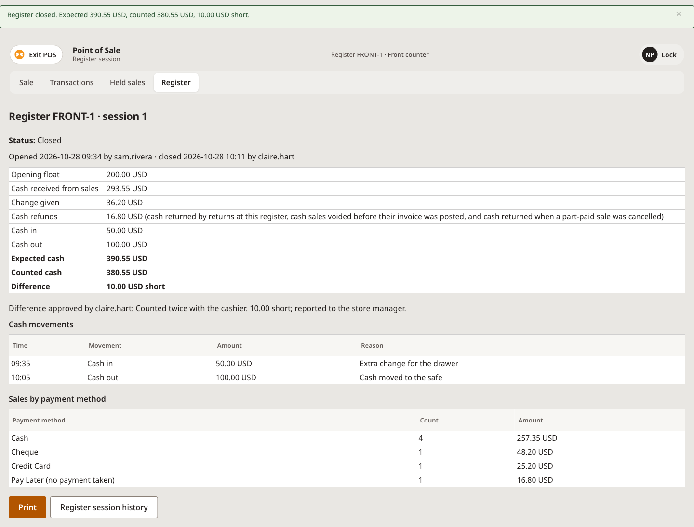The height and width of the screenshot is (527, 694).
Task: Click the Extra change for the drawer reason
Action: tap(409, 363)
